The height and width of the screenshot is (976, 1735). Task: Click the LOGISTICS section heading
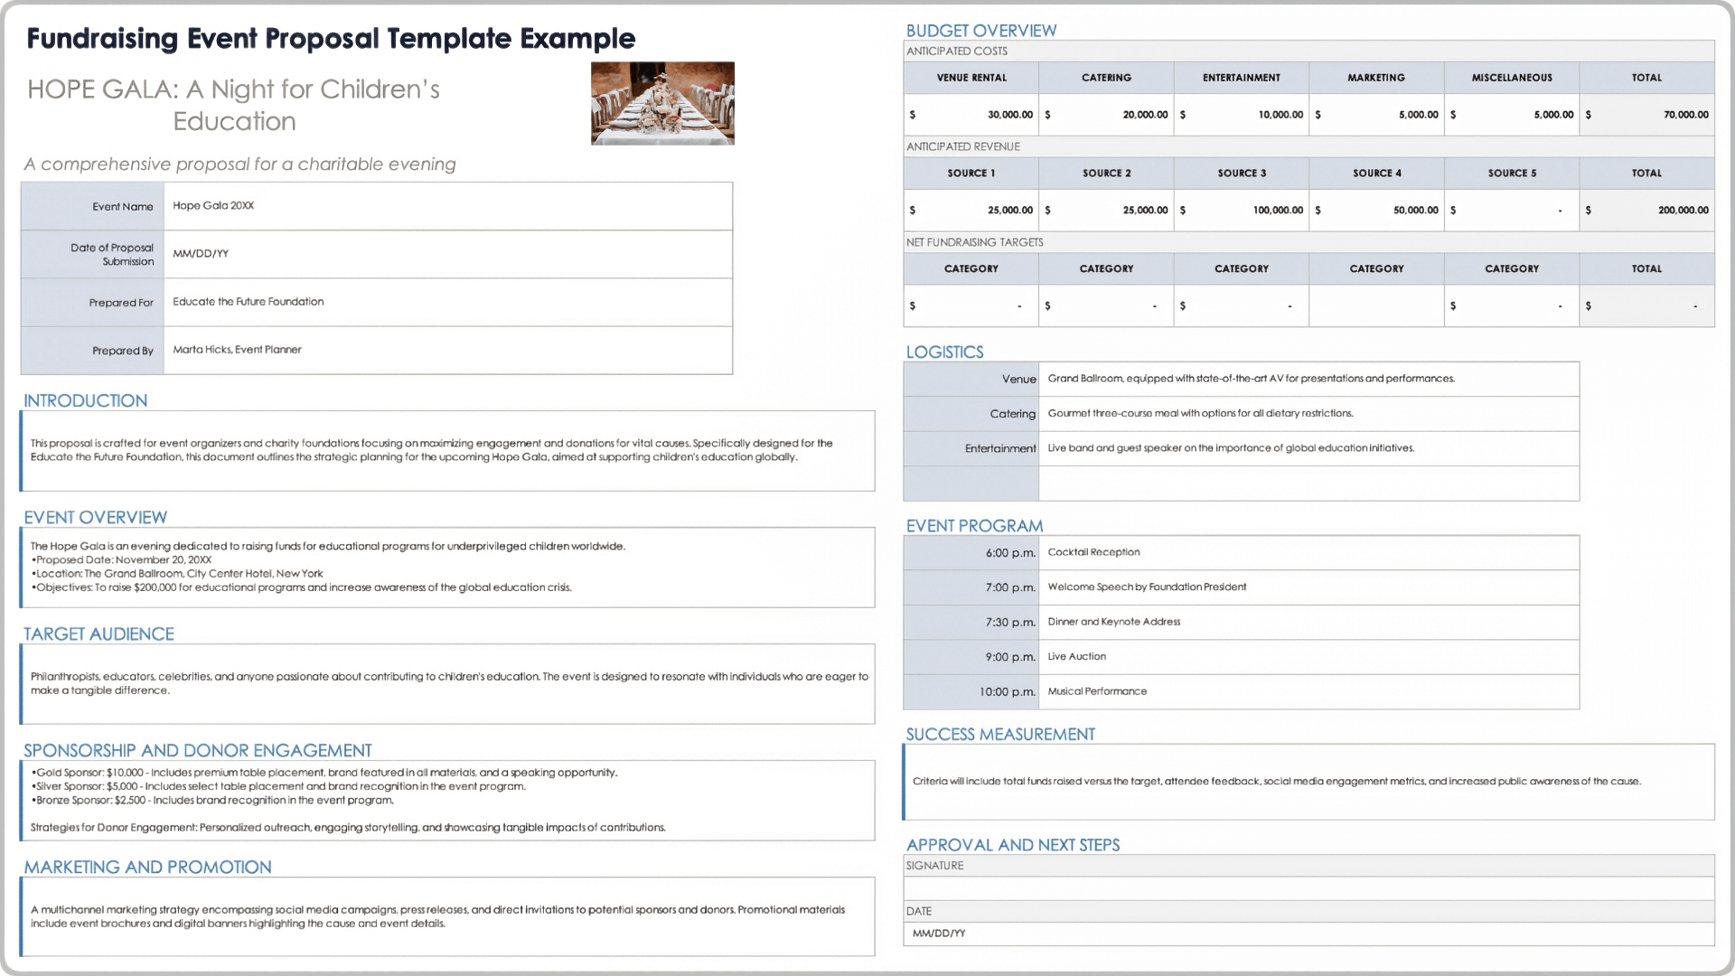point(944,352)
